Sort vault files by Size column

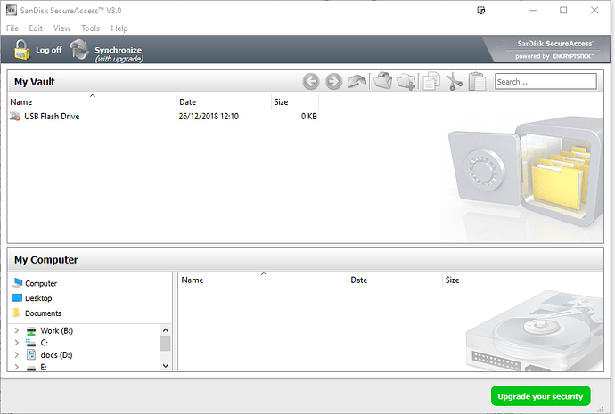click(295, 101)
